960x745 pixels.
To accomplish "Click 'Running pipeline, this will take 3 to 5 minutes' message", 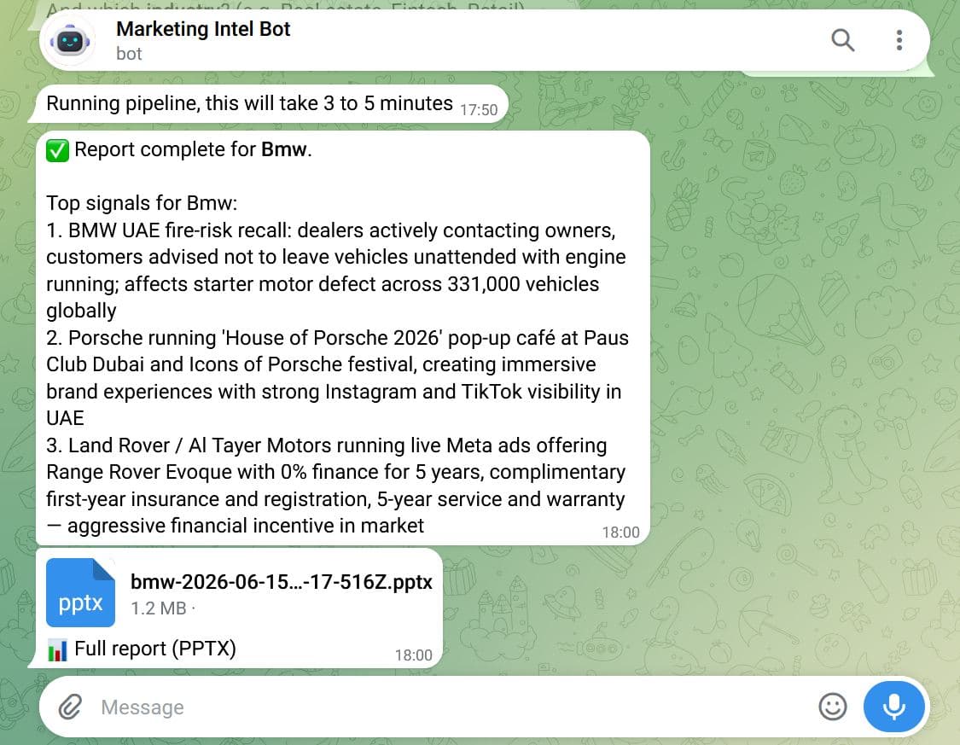I will (249, 103).
